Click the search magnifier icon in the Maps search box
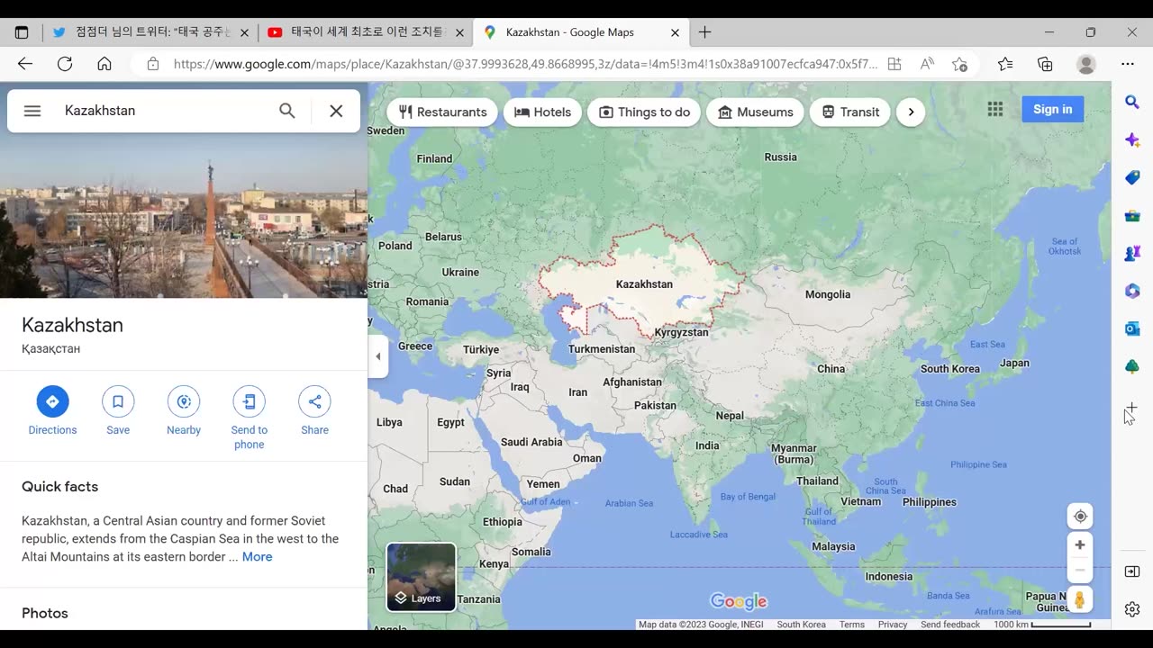The height and width of the screenshot is (648, 1153). (x=287, y=111)
